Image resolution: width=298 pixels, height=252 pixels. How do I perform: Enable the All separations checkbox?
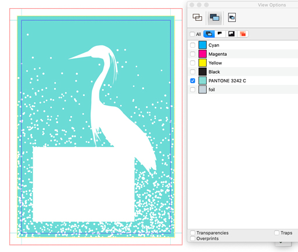tap(192, 34)
